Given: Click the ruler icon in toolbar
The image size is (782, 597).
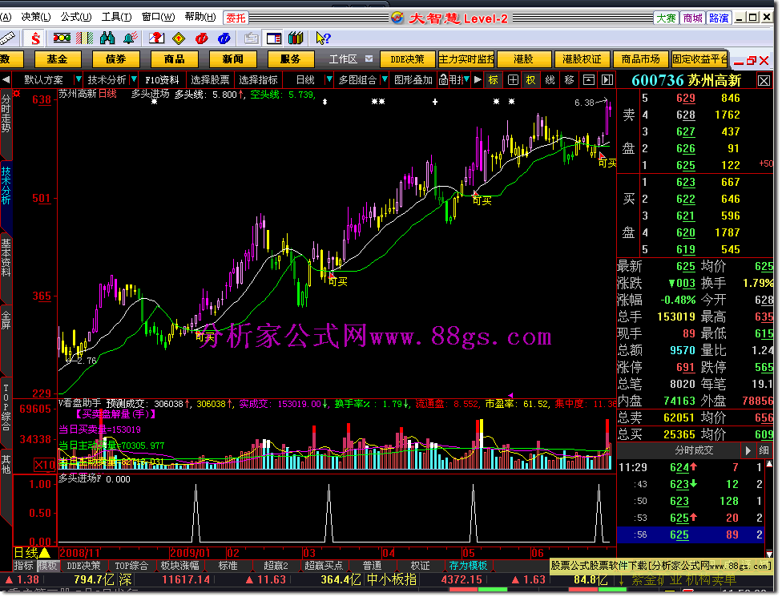Looking at the screenshot, I should pos(8,38).
